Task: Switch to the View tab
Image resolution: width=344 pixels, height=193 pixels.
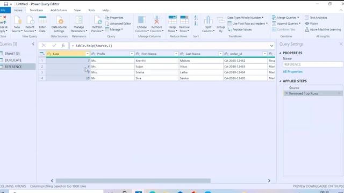Action: click(77, 10)
